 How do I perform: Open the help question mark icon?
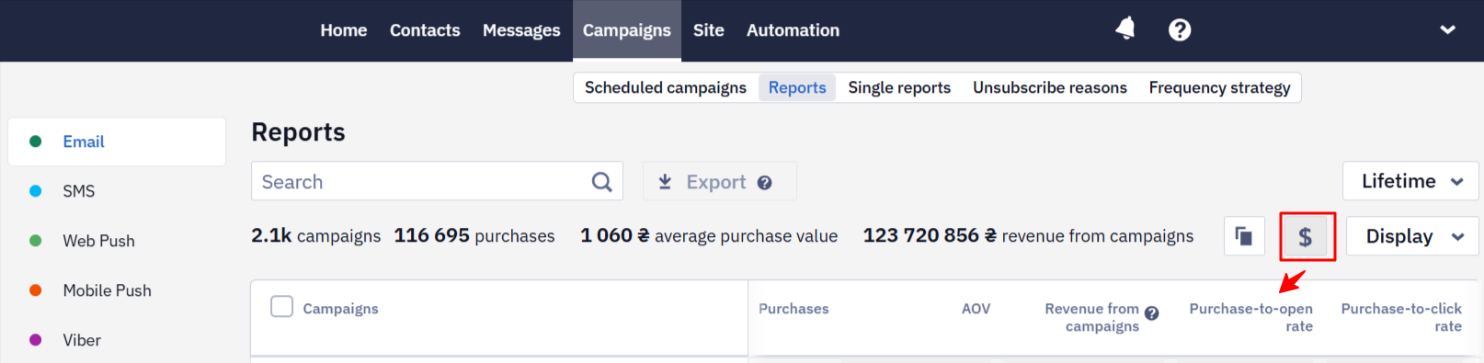(1180, 30)
